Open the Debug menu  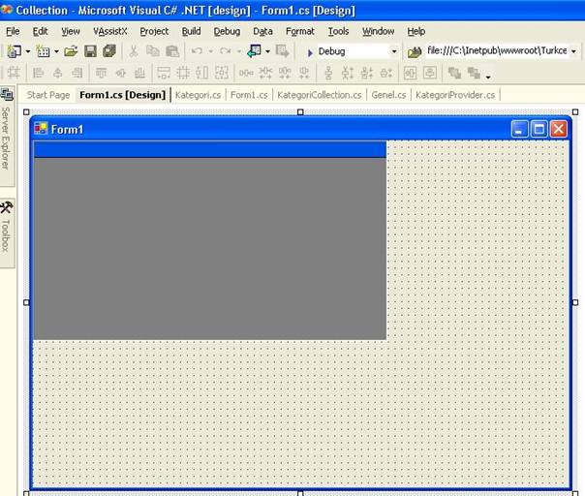(227, 31)
